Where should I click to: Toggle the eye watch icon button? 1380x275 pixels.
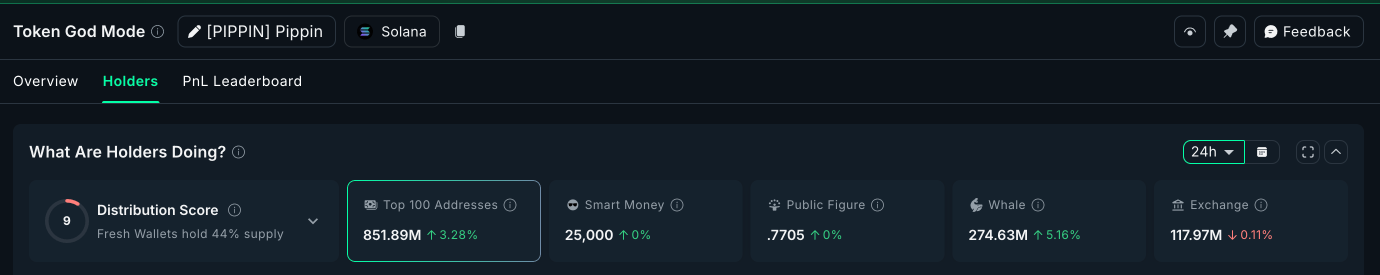1189,31
